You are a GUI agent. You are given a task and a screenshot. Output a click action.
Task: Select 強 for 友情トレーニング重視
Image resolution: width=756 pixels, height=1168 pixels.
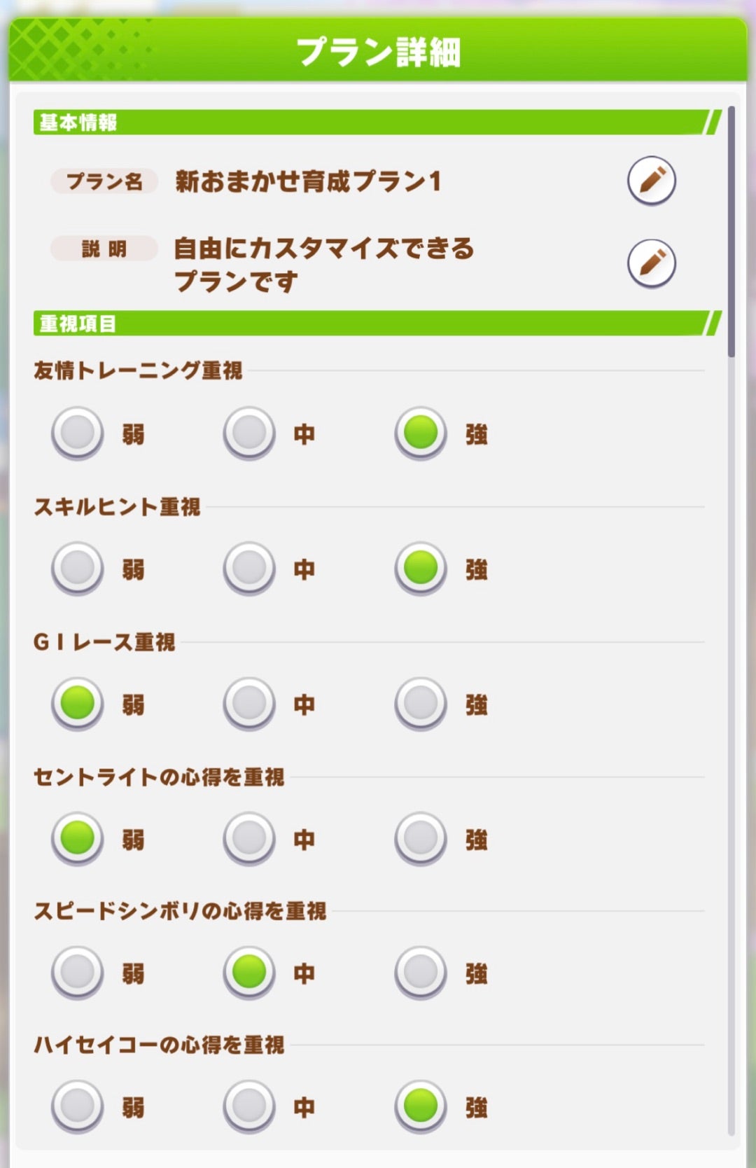pyautogui.click(x=421, y=433)
